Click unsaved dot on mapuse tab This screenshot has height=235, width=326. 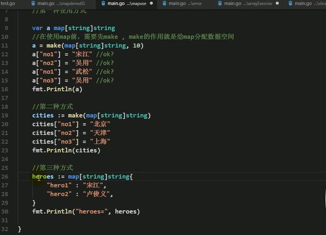click(151, 3)
